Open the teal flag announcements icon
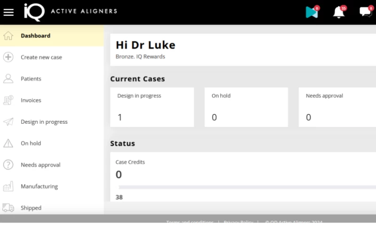376x225 pixels. [312, 12]
